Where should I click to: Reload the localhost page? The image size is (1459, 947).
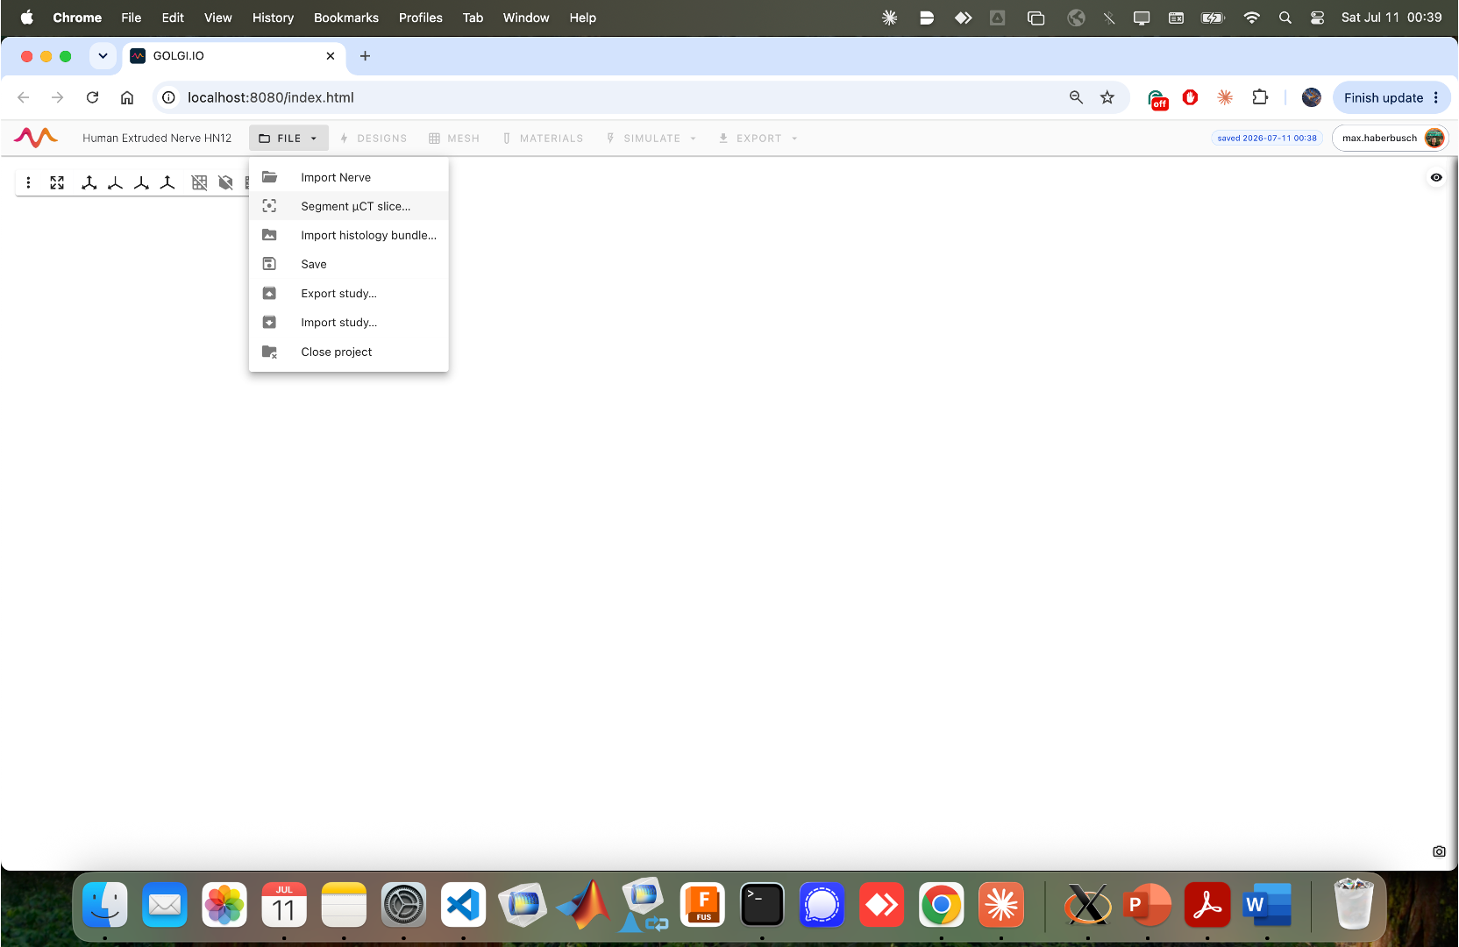click(92, 97)
